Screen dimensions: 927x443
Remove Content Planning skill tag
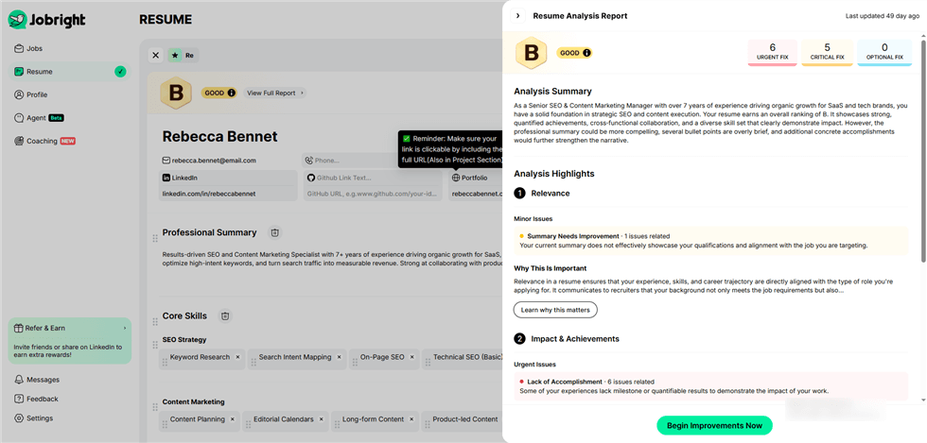[x=233, y=419]
